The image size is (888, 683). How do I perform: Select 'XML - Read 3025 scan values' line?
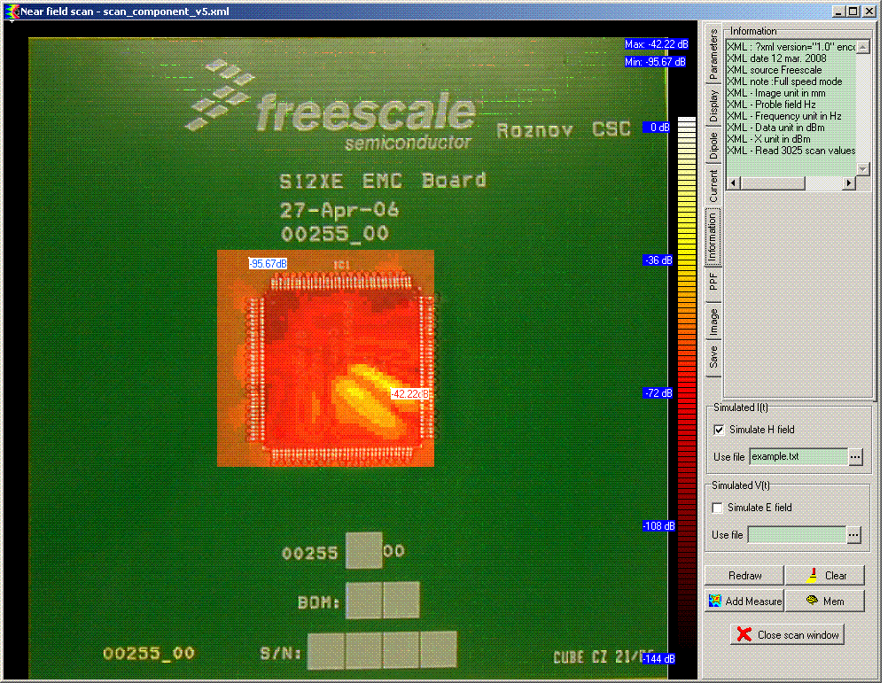pos(791,151)
